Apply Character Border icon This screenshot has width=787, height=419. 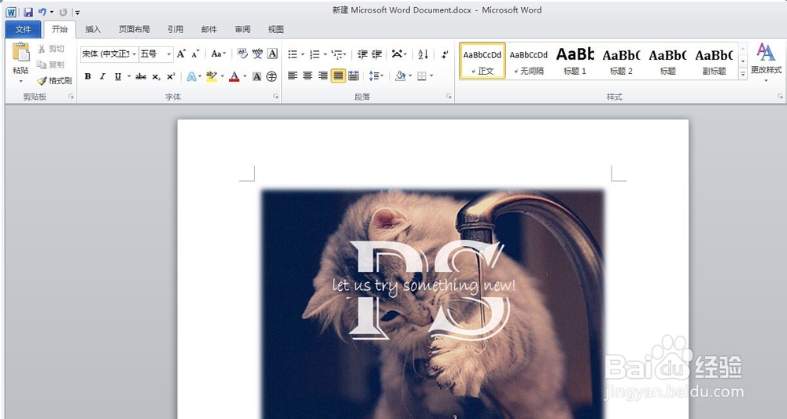click(272, 53)
